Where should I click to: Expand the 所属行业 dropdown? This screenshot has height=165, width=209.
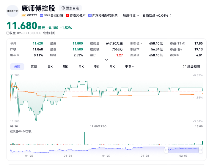(x=131, y=15)
